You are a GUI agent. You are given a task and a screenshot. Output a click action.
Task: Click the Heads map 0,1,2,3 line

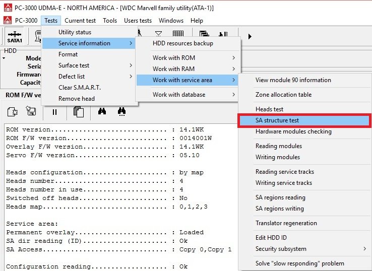pyautogui.click(x=107, y=207)
